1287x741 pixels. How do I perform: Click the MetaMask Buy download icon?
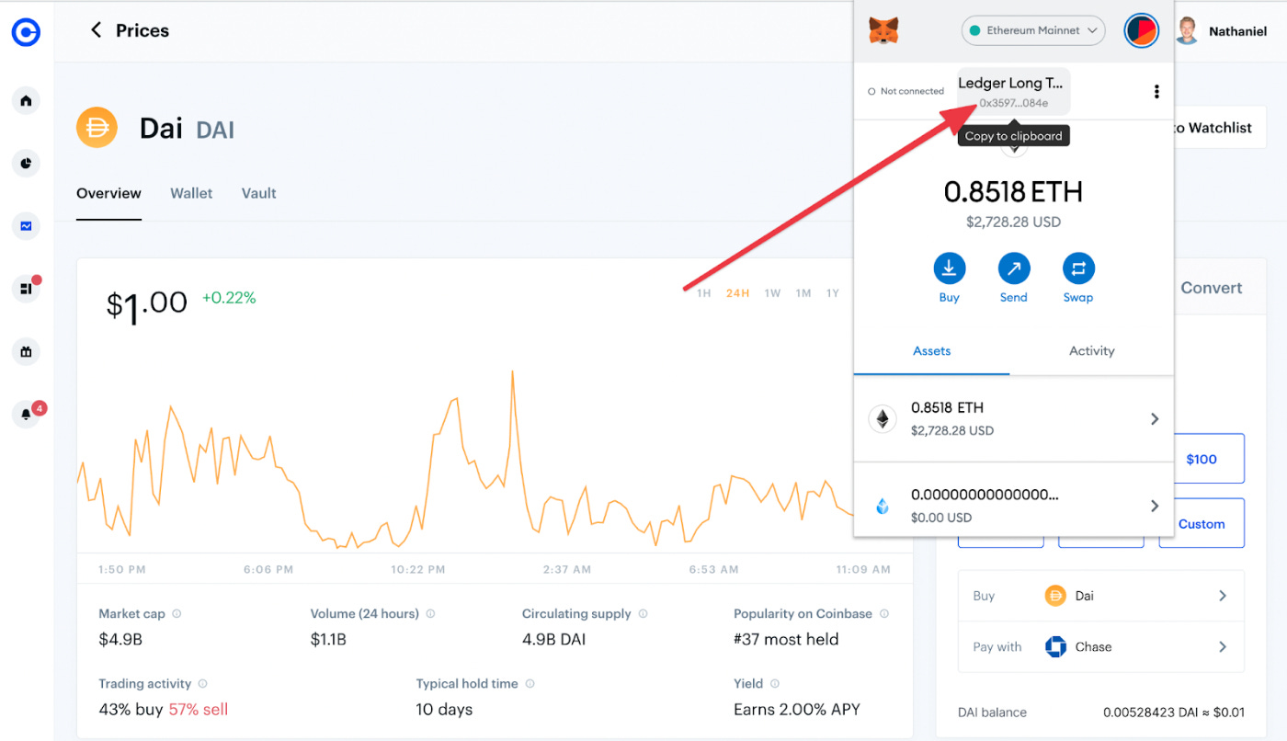coord(950,268)
